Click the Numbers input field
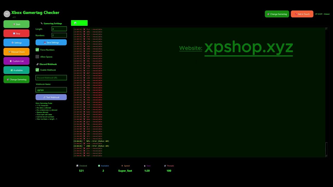Image resolution: width=333 pixels, height=187 pixels. pos(59,35)
